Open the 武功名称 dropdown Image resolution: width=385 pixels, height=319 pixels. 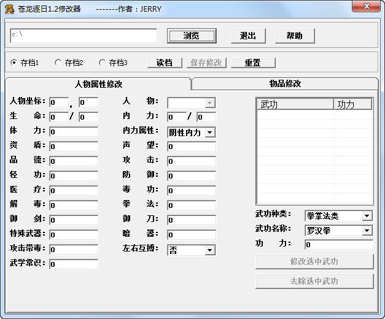pyautogui.click(x=367, y=231)
